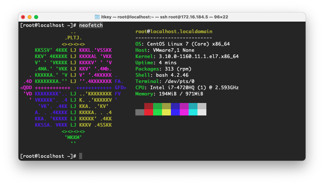Click the dark green color block in top row
324x185 pixels.
point(157,106)
